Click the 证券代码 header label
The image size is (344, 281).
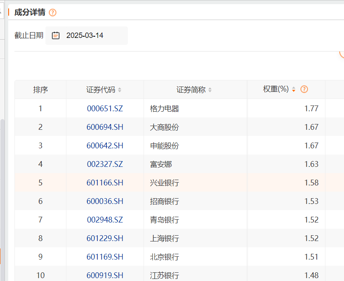point(101,90)
